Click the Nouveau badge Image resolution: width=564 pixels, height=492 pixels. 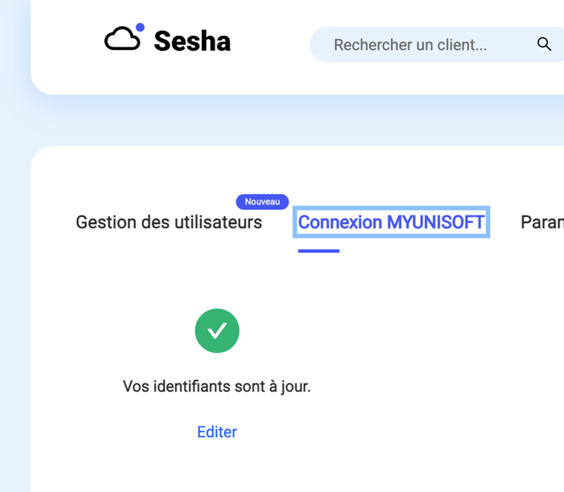(x=262, y=202)
